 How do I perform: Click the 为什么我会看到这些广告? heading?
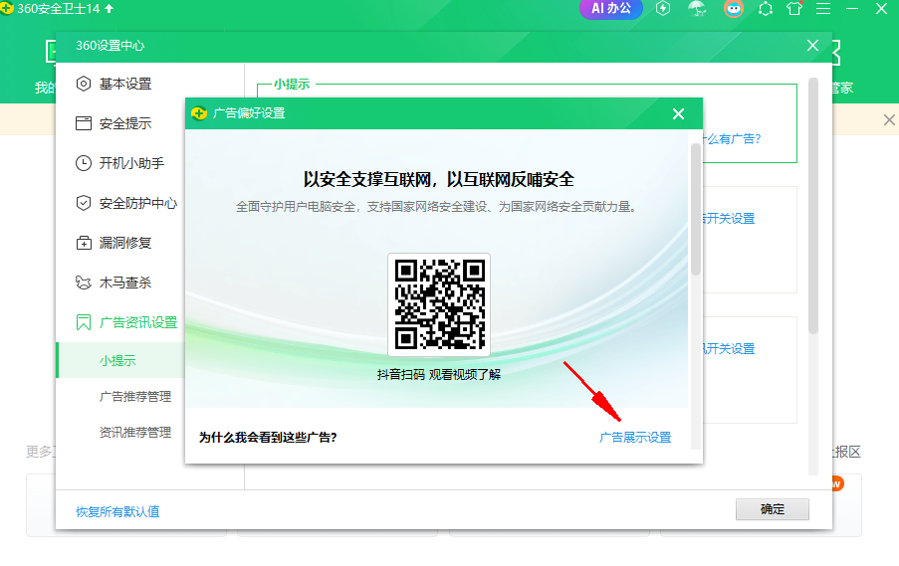268,437
